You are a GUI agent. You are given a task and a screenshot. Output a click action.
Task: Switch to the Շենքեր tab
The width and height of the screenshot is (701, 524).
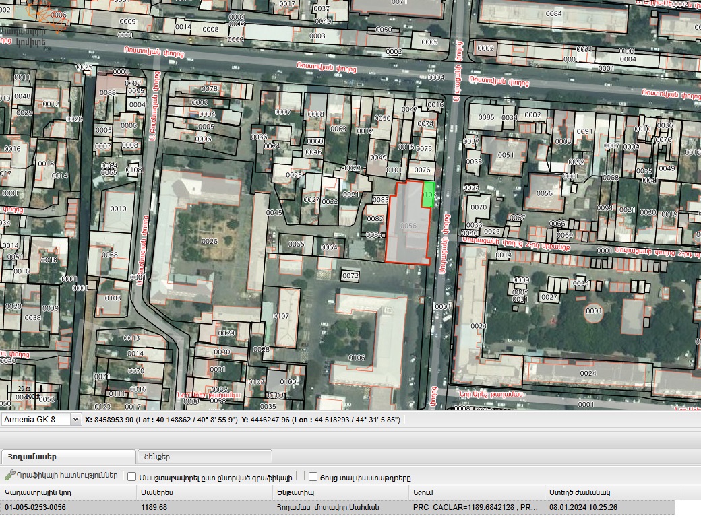[x=205, y=457]
